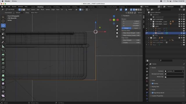186x104 pixels.
Task: Enable edge select mode
Action: tap(22, 10)
